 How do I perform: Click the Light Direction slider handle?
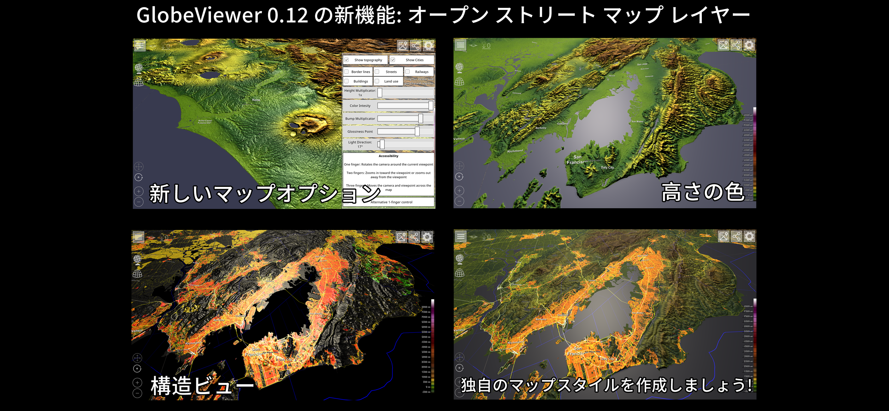(382, 144)
